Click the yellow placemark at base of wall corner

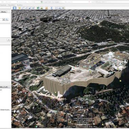pos(55,92)
